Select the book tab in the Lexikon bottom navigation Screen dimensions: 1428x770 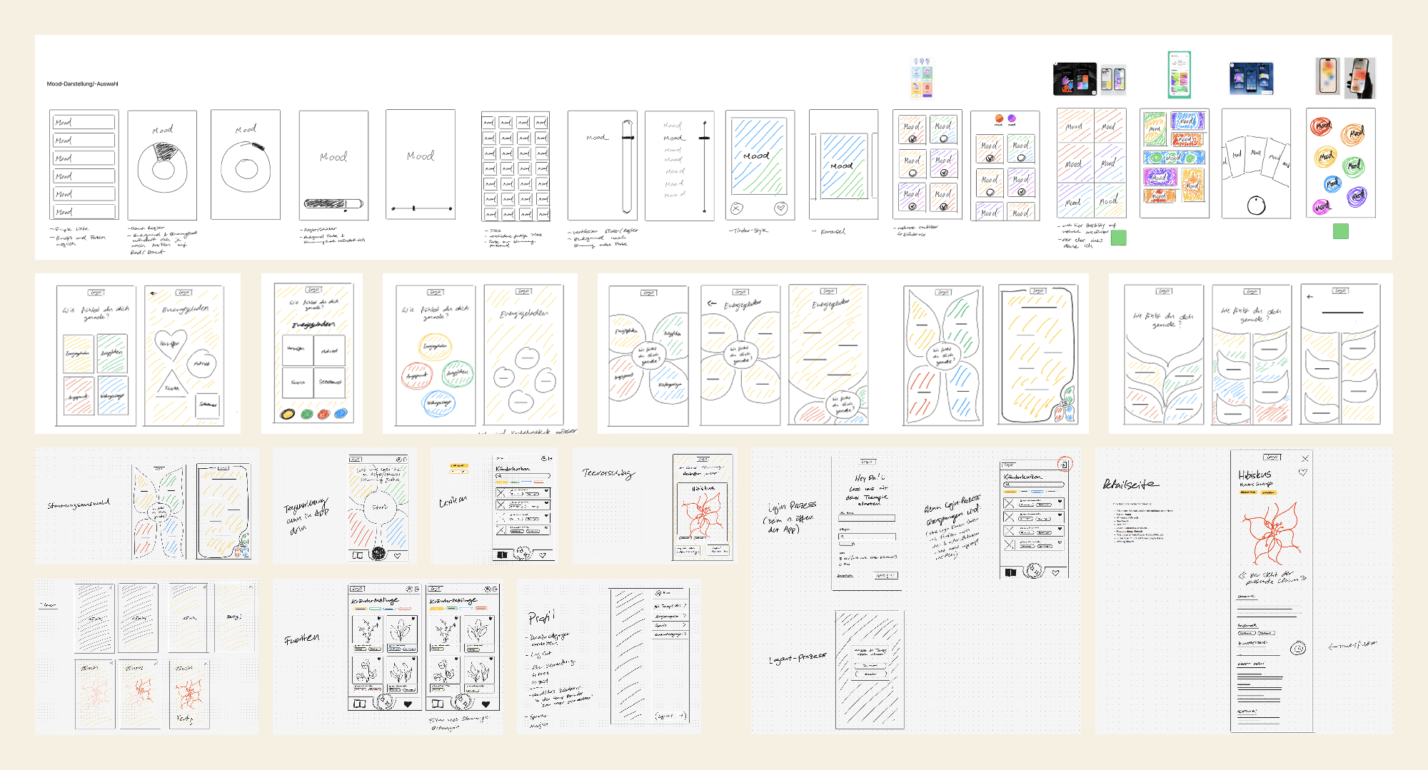(x=502, y=554)
